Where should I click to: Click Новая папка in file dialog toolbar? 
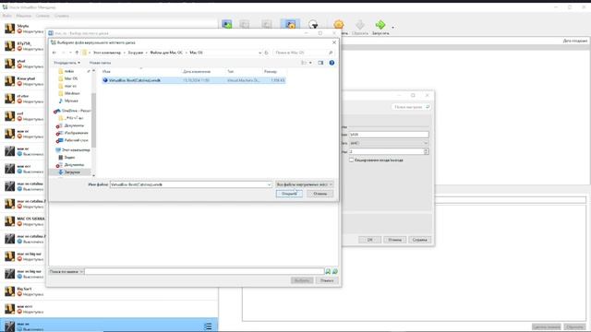(x=100, y=63)
